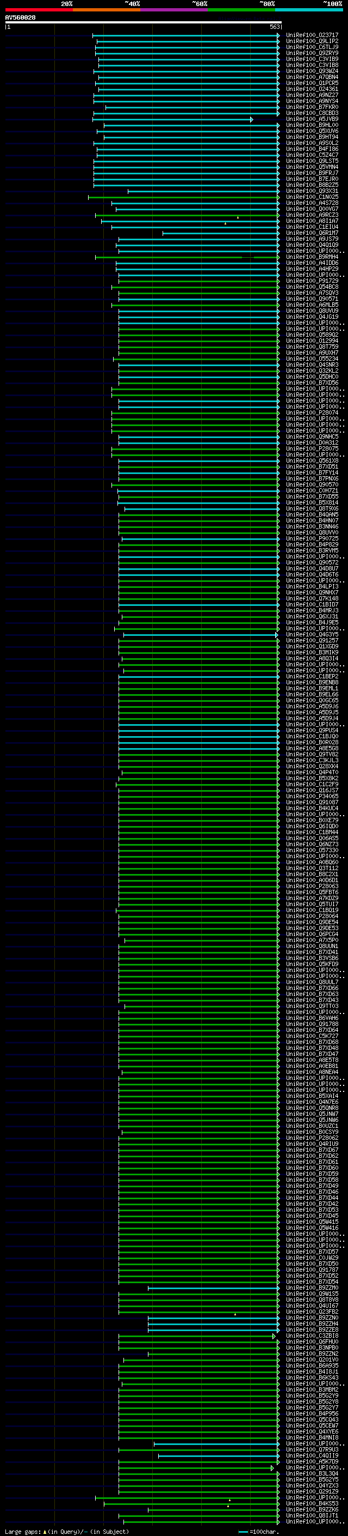Select hit label UniRef100_A8I1A7

click(312, 221)
